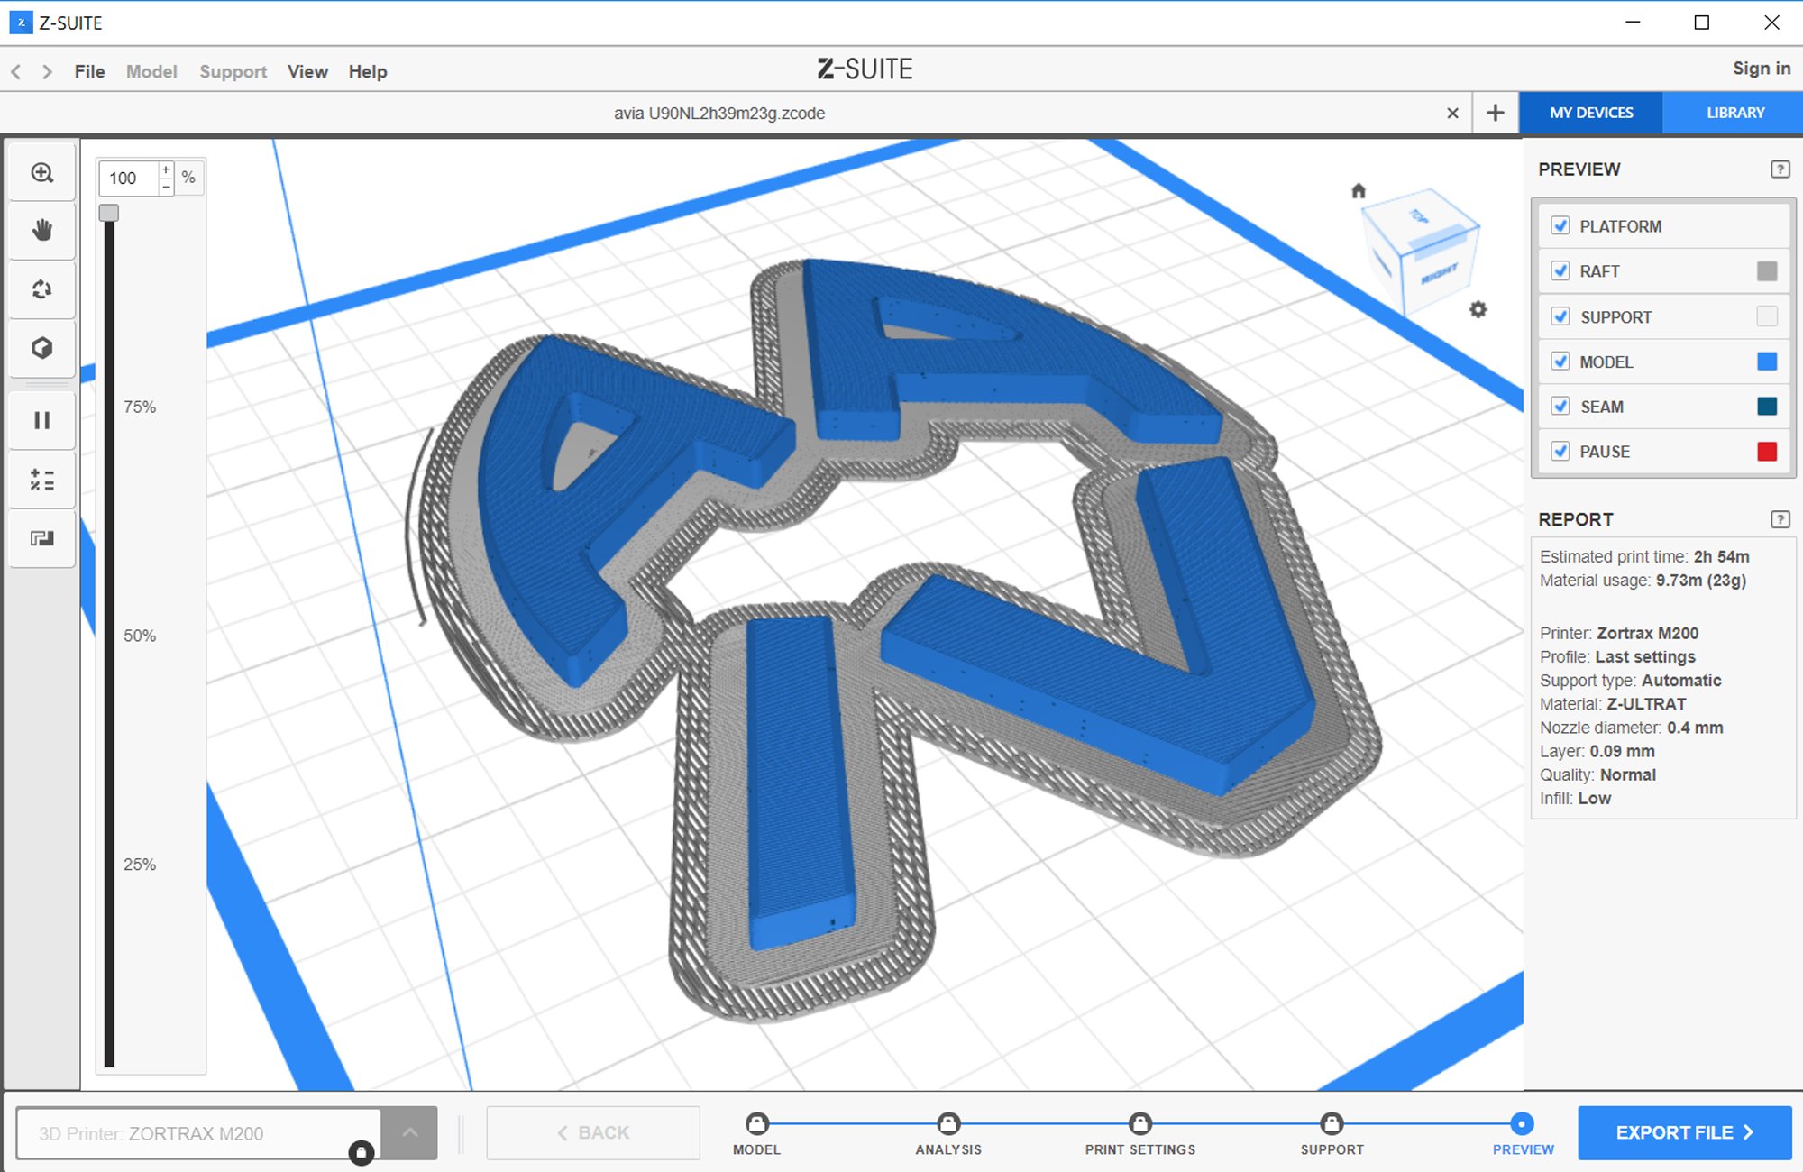The width and height of the screenshot is (1803, 1172).
Task: Add a new tab with plus
Action: [1495, 113]
